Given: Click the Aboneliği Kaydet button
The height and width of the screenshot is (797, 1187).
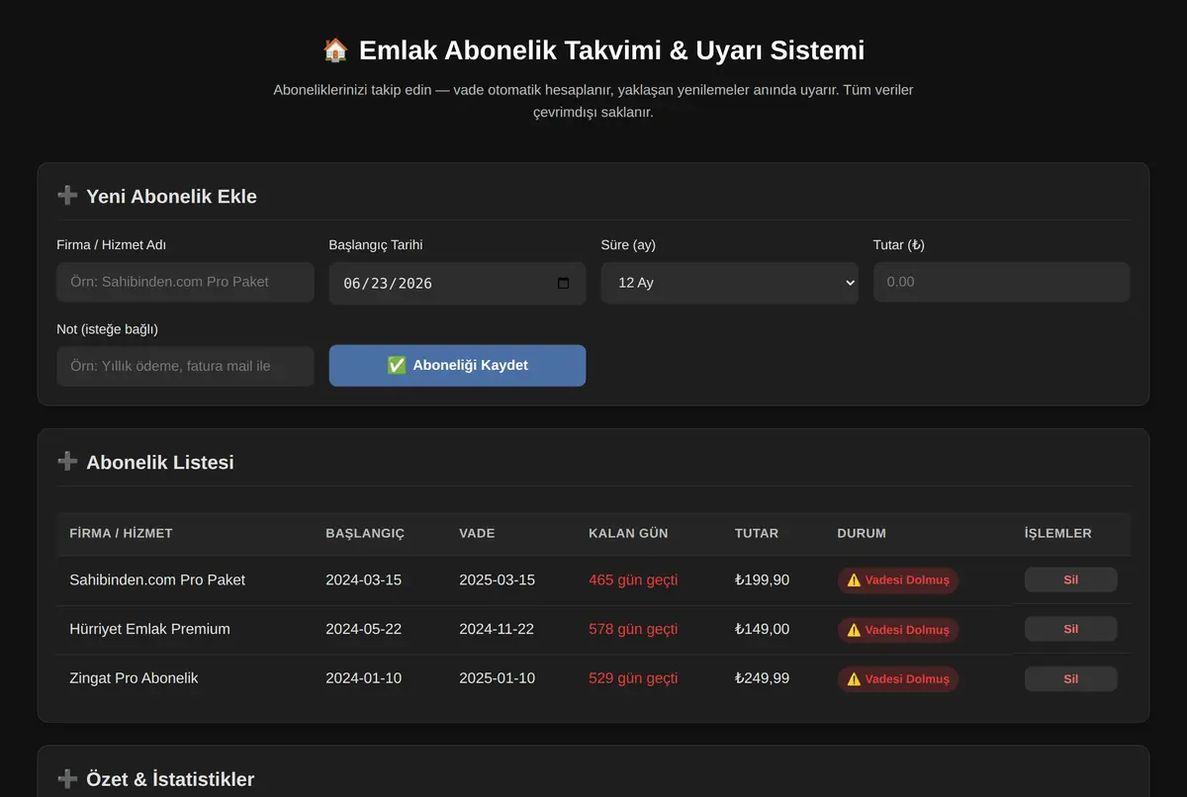Looking at the screenshot, I should tap(457, 366).
